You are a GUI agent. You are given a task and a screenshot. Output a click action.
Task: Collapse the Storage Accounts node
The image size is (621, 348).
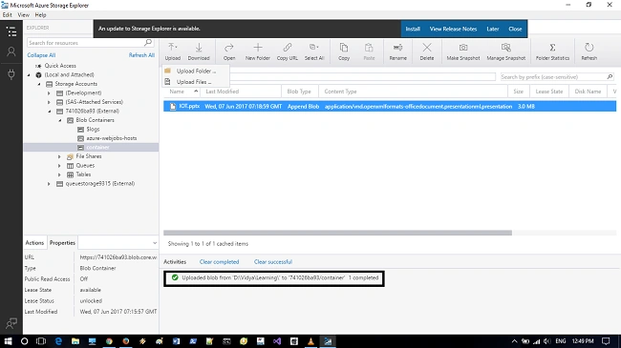[x=39, y=84]
